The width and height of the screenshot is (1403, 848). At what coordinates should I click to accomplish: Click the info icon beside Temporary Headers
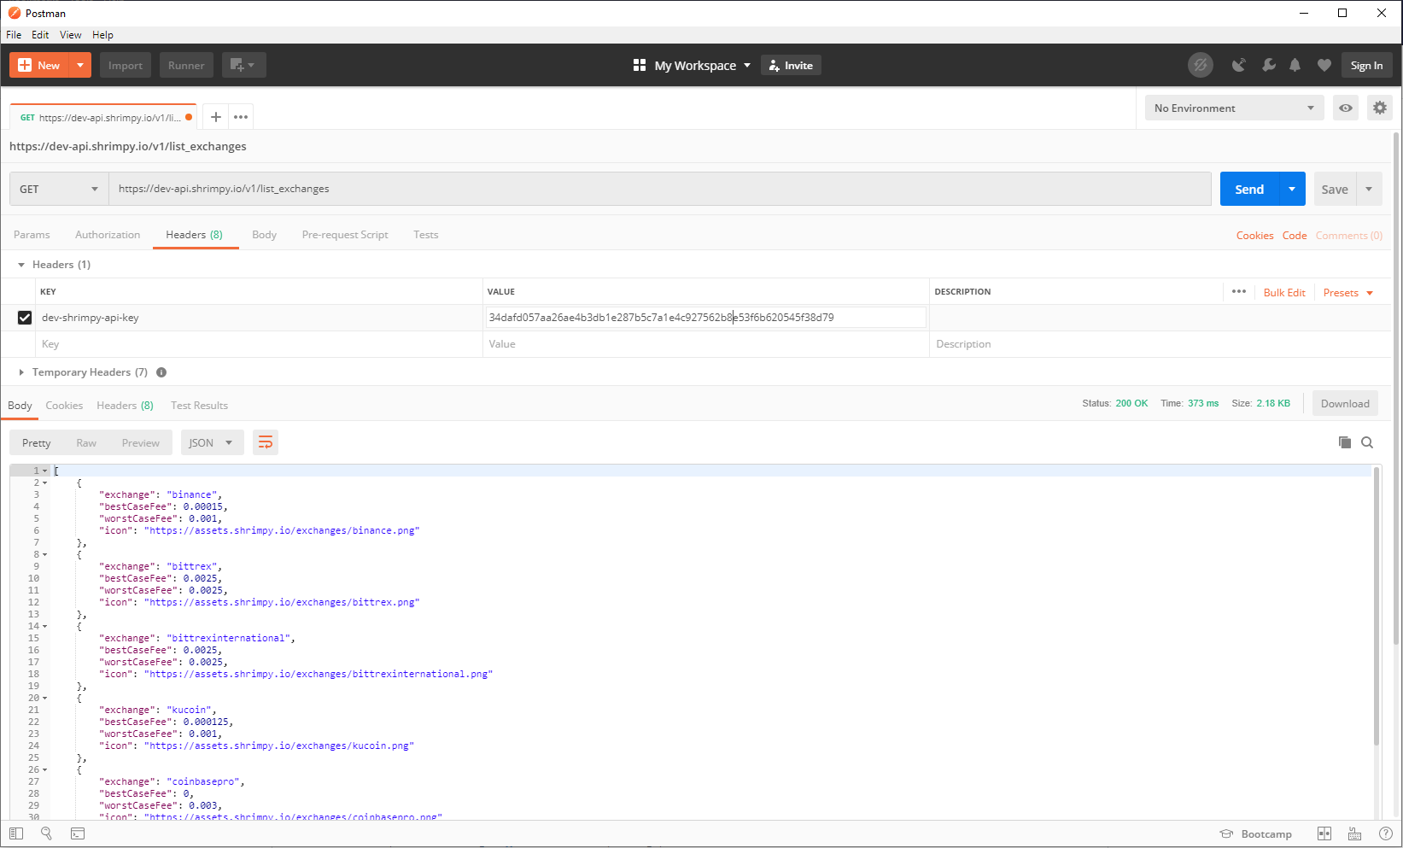[161, 372]
